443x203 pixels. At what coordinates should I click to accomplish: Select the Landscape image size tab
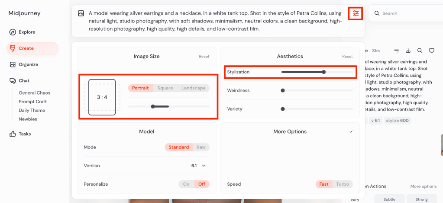(193, 88)
